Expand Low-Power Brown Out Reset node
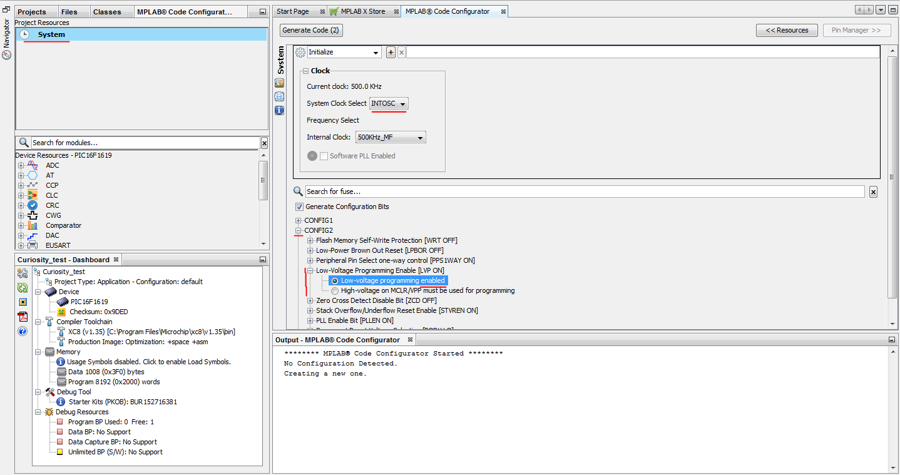 [310, 250]
